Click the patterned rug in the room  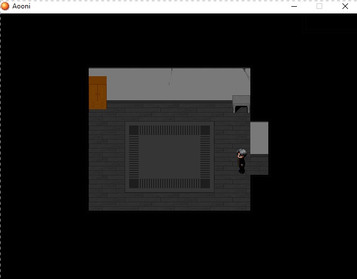pyautogui.click(x=170, y=157)
